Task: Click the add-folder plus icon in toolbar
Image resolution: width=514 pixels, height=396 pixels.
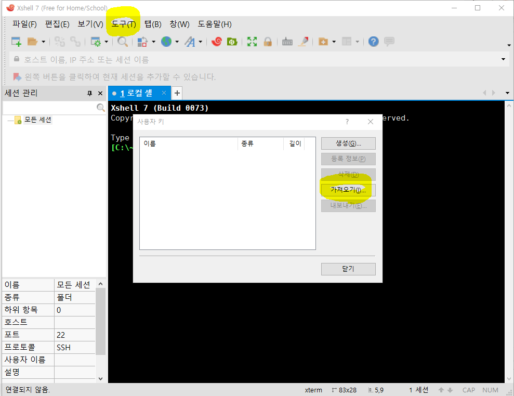Action: tap(323, 42)
